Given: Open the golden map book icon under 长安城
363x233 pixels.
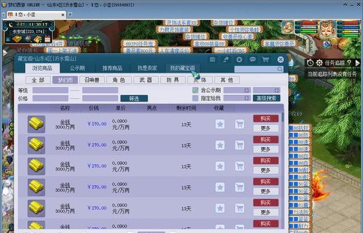Looking at the screenshot, I should tap(17, 38).
